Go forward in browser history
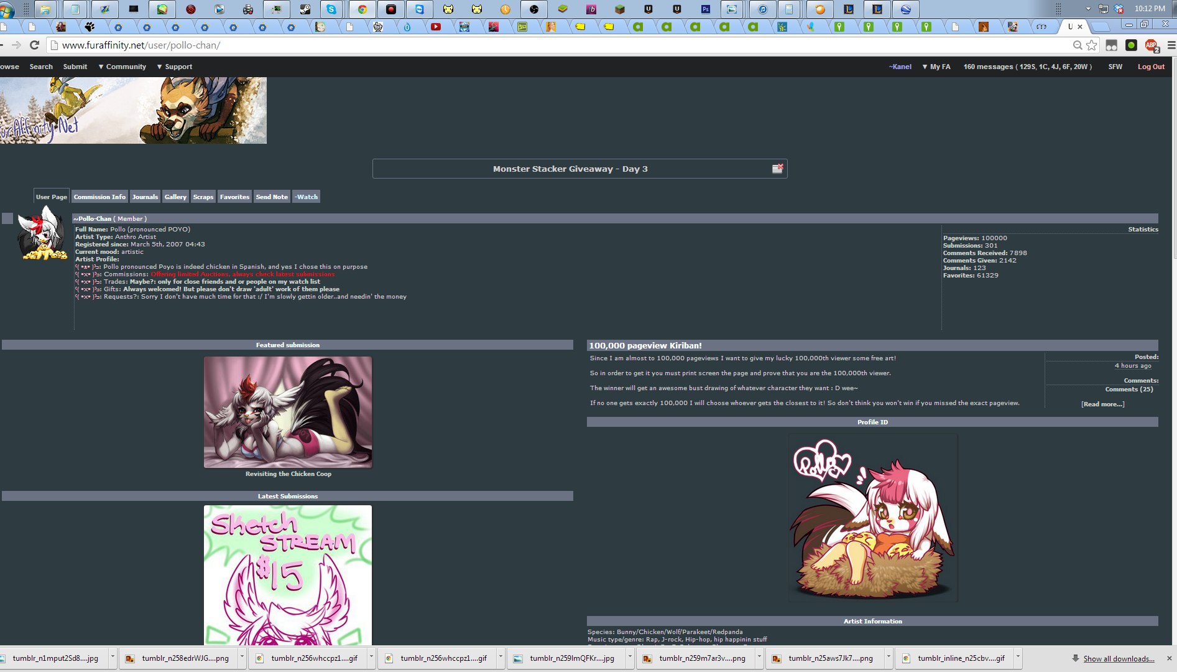 (17, 45)
